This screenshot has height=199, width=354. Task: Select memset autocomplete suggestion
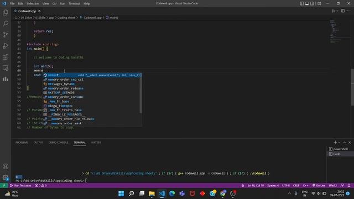click(91, 75)
